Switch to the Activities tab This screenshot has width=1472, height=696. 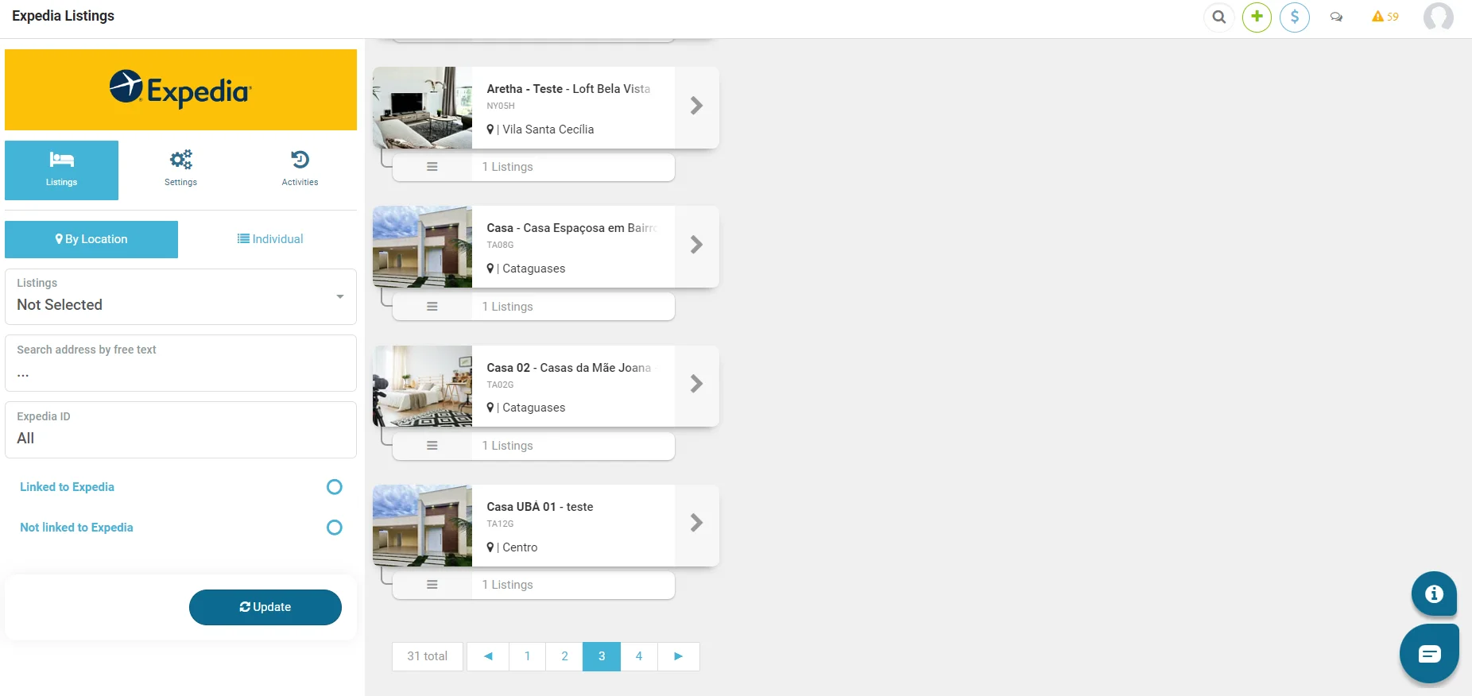(300, 170)
